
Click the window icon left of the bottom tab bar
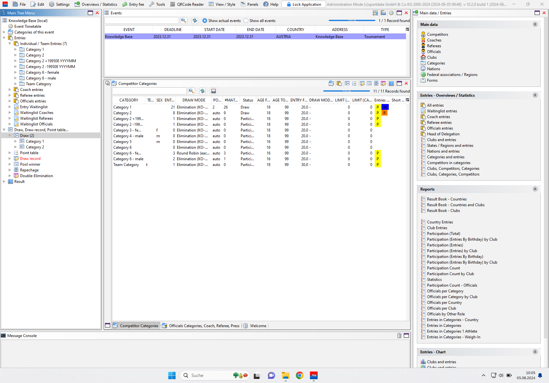[108, 326]
